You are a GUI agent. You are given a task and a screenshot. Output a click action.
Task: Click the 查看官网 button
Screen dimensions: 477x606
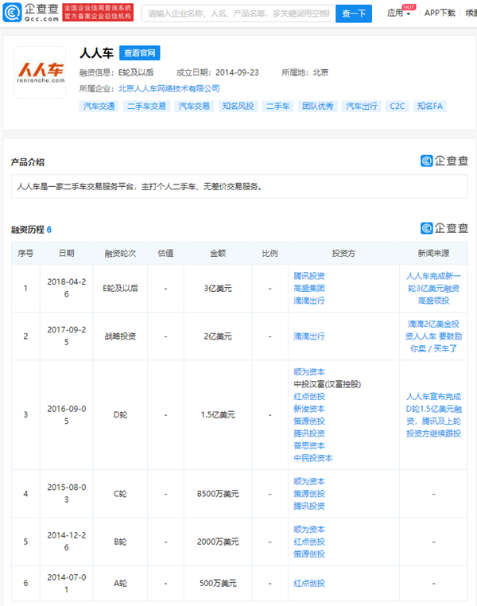139,53
